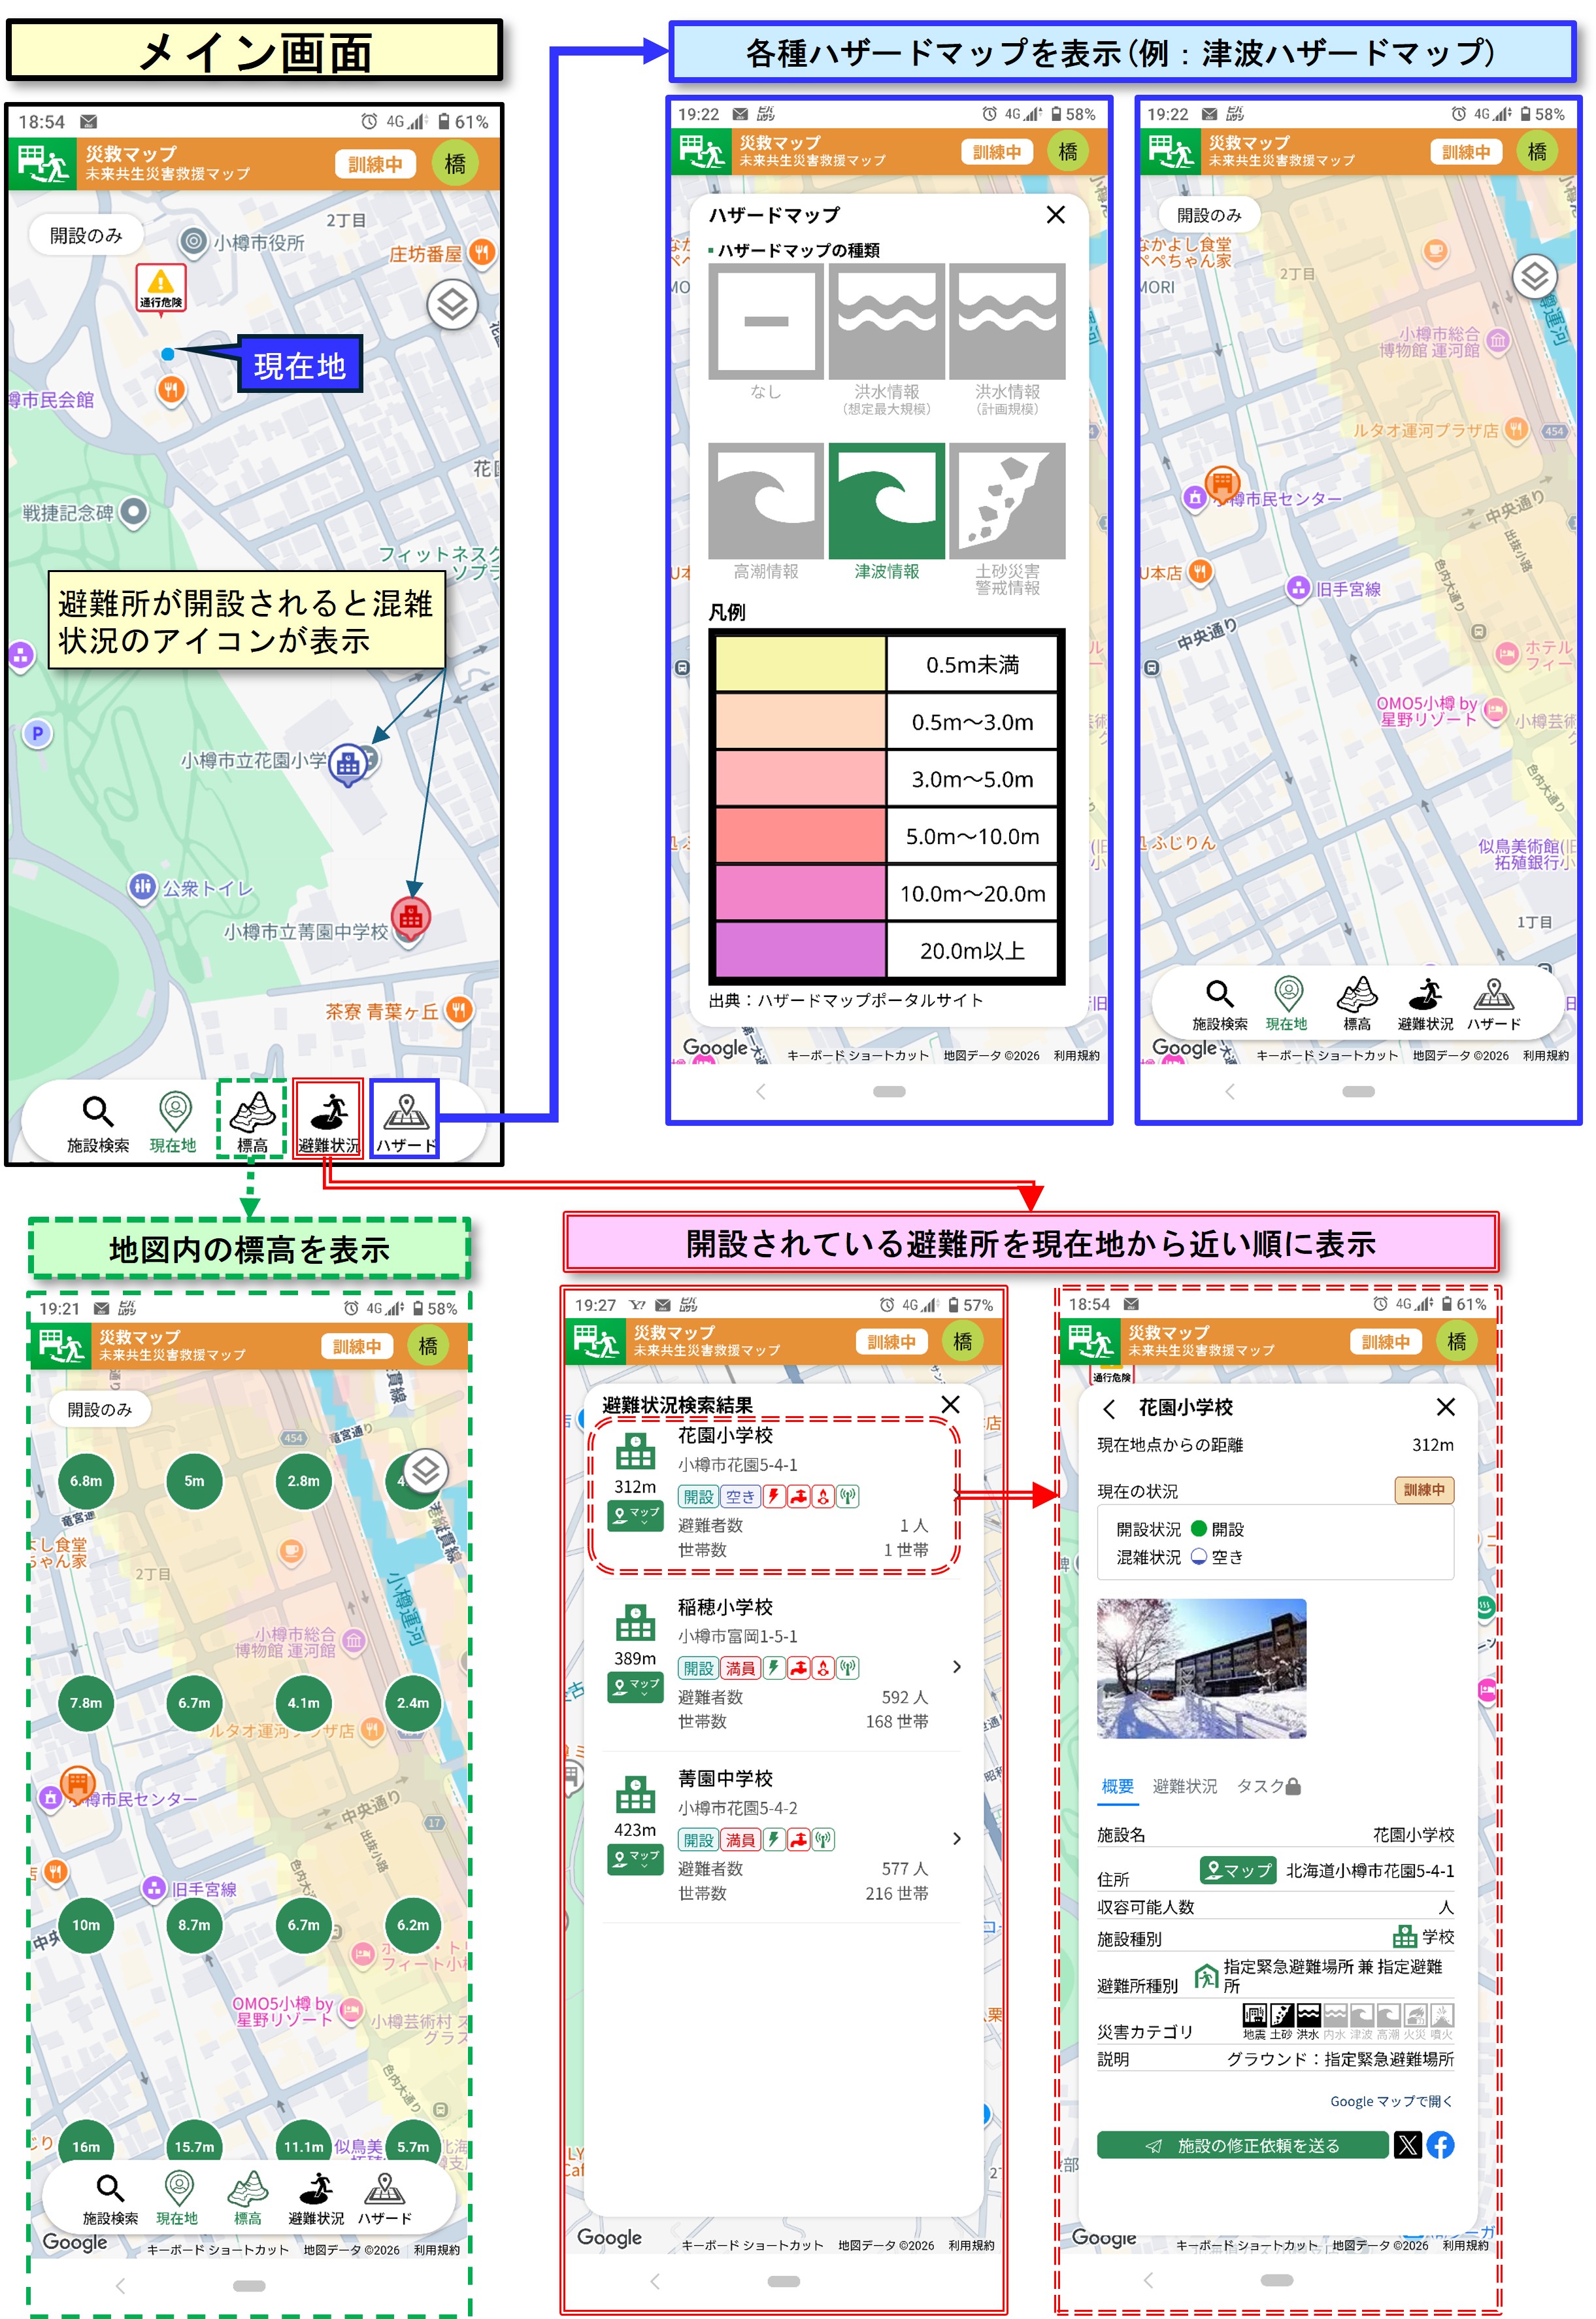Select the なし hazard map option
Viewport: 1596px width, 2319px height.
[766, 321]
